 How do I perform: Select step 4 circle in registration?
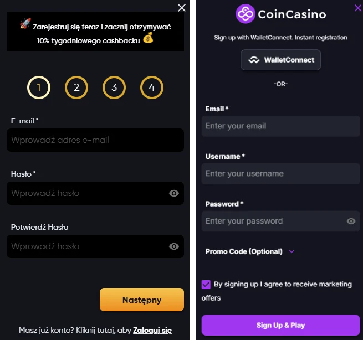click(152, 87)
